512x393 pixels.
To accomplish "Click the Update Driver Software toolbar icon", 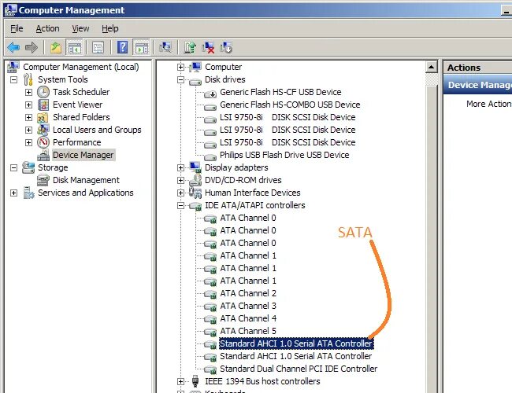I will pyautogui.click(x=190, y=48).
